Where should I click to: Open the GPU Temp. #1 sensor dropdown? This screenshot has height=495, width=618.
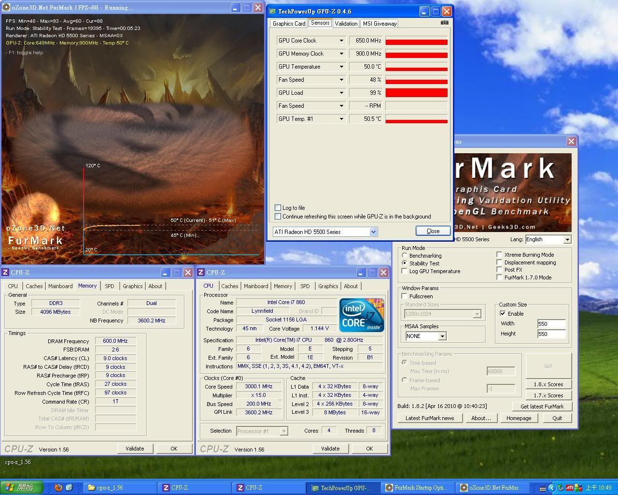point(341,119)
